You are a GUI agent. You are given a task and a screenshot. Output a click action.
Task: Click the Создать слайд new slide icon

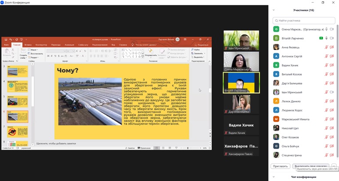(23, 51)
